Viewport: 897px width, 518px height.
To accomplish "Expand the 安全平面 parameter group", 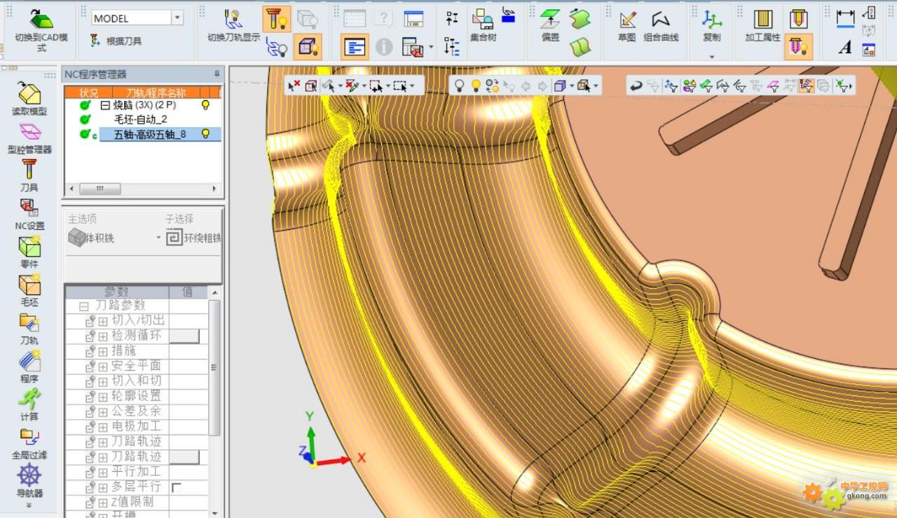I will pos(102,366).
